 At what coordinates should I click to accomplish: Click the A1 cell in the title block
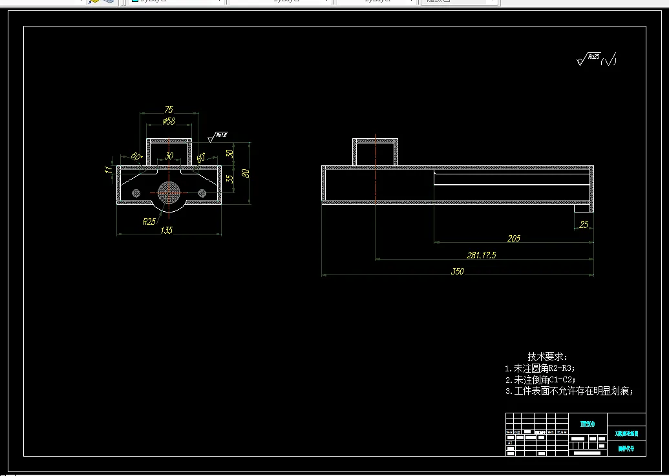click(x=510, y=443)
